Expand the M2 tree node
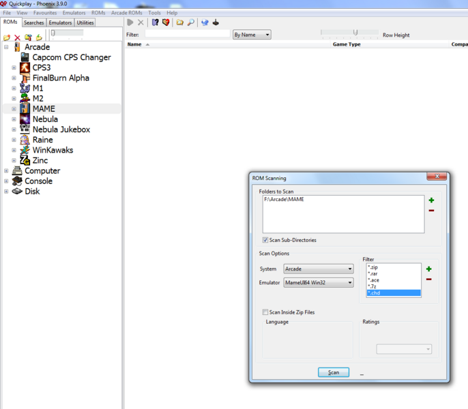This screenshot has height=409, width=468. (x=14, y=99)
